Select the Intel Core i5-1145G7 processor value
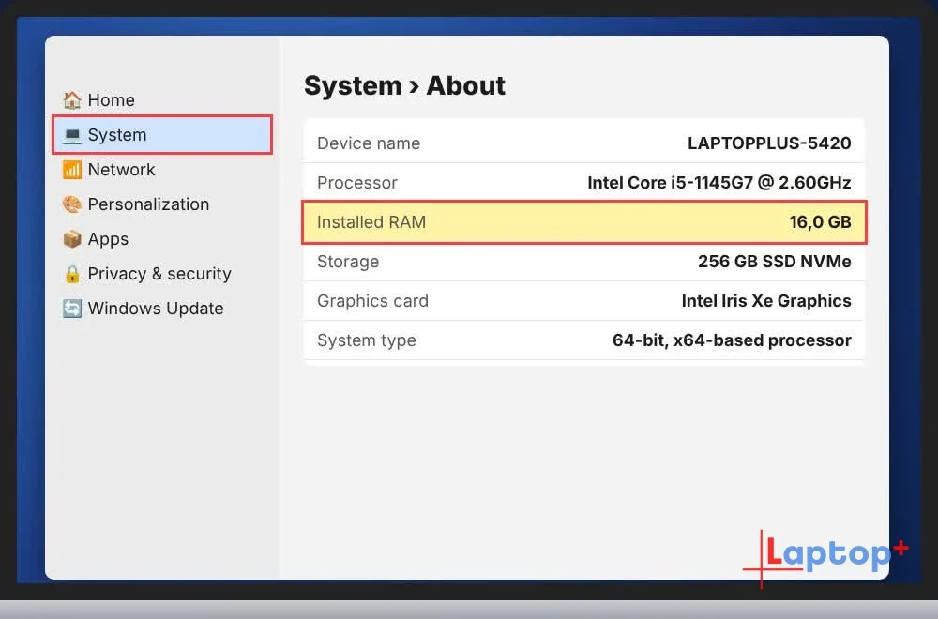938x619 pixels. click(x=719, y=183)
